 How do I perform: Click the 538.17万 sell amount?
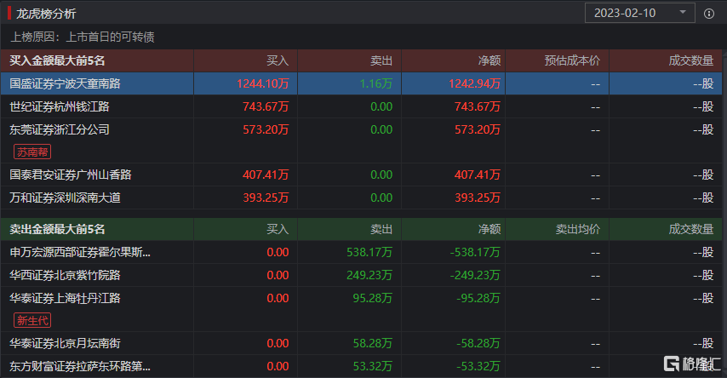tap(369, 252)
